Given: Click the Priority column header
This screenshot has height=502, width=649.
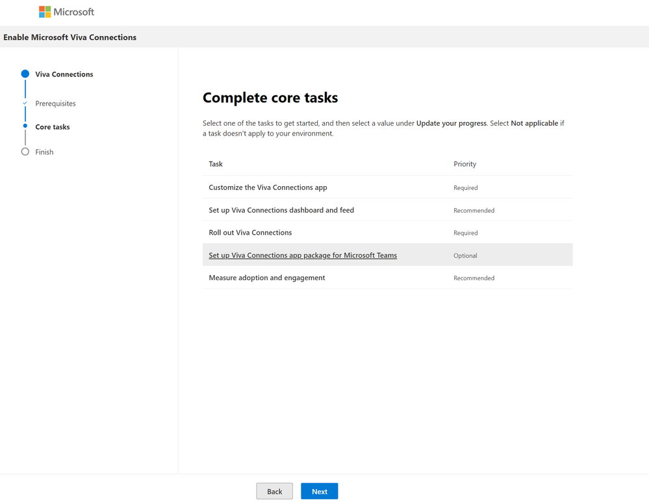Looking at the screenshot, I should click(464, 164).
